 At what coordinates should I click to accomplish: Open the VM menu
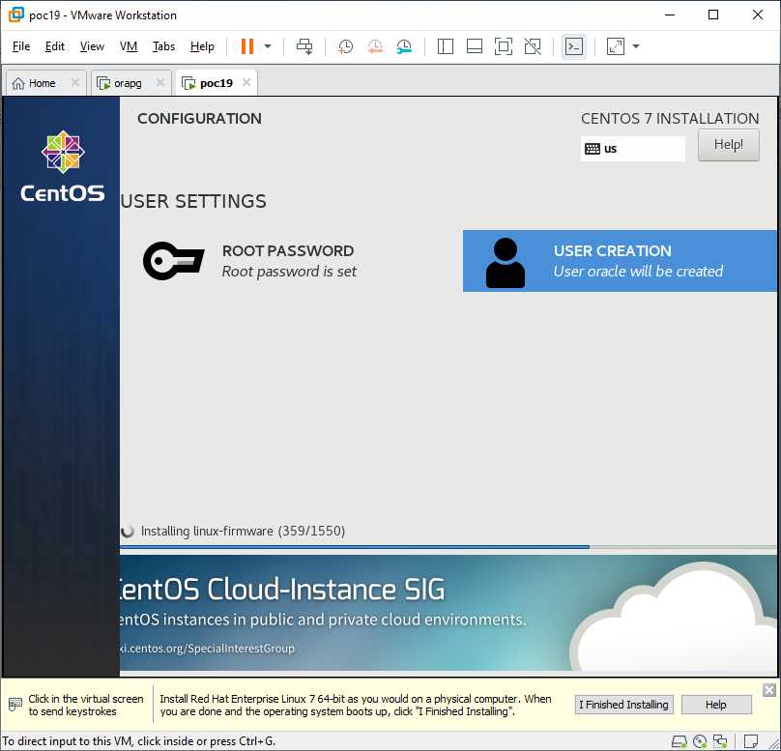[129, 46]
